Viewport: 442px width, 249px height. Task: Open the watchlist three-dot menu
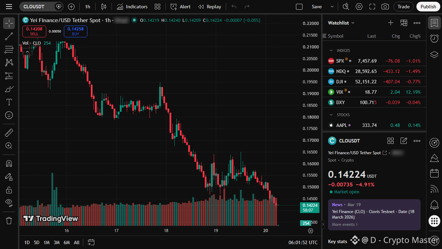(417, 23)
